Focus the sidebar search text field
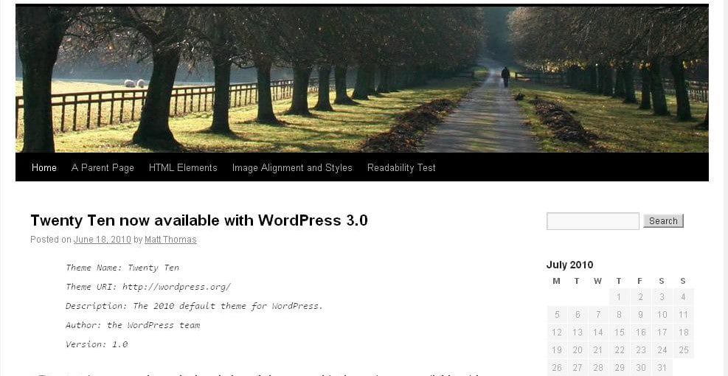Viewport: 728px width, 376px height. [x=593, y=221]
